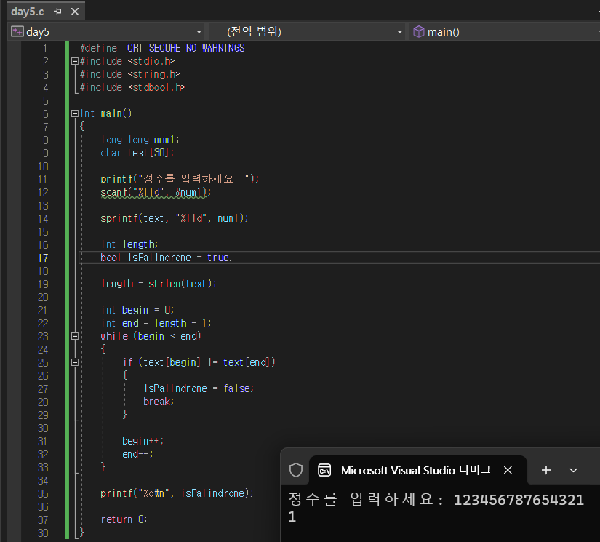Click on 'begin++;' statement
Viewport: 600px width, 542px height.
coord(143,441)
